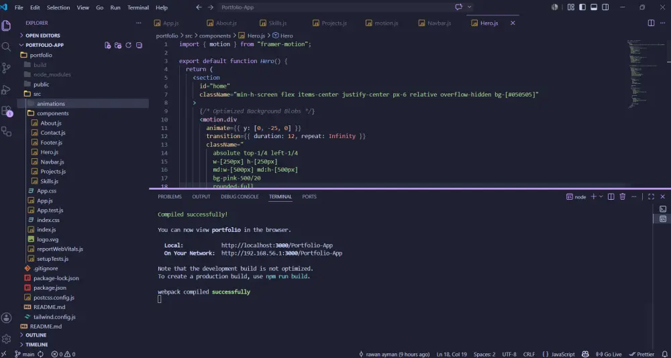Select the first terminal in the terminal list

tap(663, 208)
